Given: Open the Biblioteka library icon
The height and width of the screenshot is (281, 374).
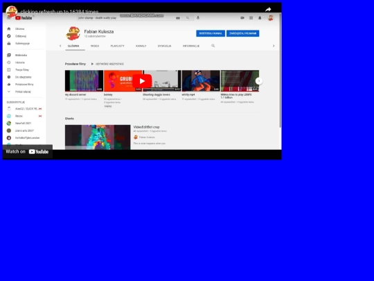Looking at the screenshot, I should 9,56.
